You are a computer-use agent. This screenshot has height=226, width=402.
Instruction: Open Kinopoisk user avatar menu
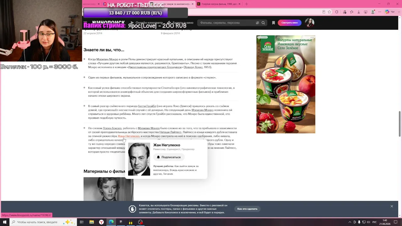(x=309, y=23)
